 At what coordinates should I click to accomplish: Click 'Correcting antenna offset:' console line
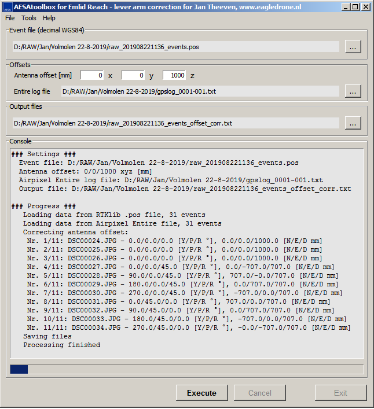(76, 232)
